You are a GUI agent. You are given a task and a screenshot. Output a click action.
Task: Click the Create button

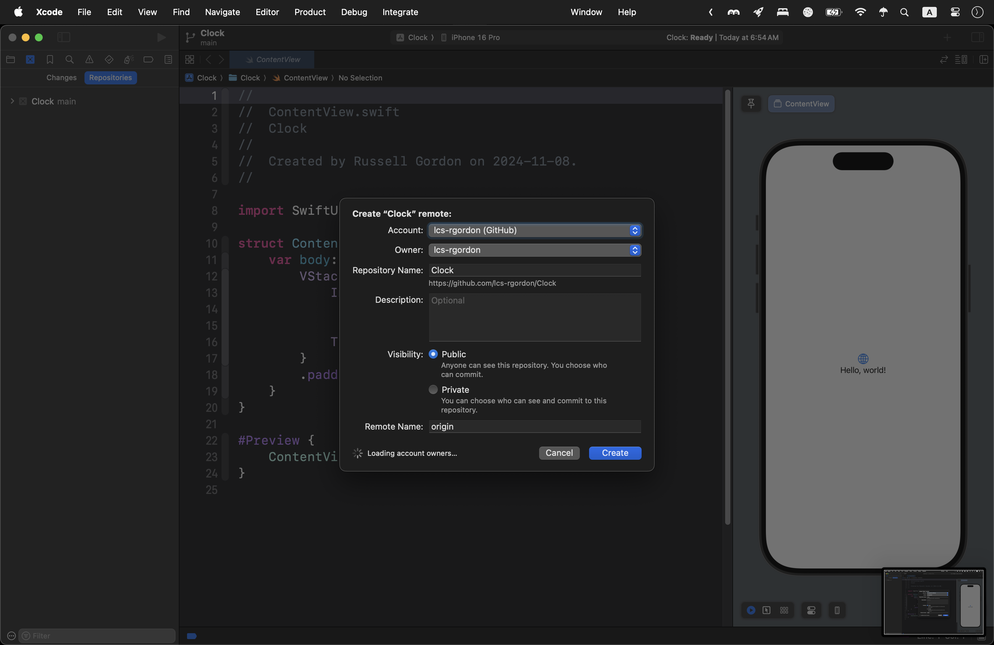tap(614, 453)
